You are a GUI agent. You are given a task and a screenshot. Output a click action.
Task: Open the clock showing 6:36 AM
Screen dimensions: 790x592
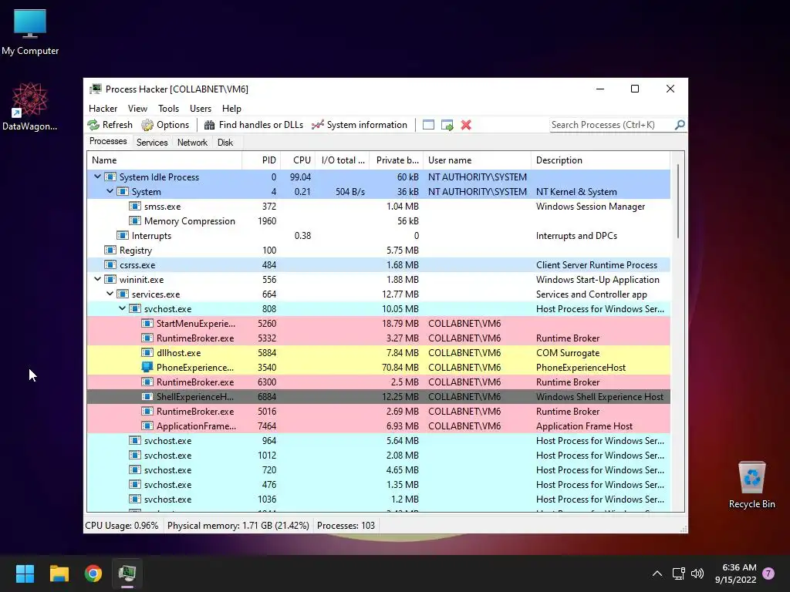735,573
